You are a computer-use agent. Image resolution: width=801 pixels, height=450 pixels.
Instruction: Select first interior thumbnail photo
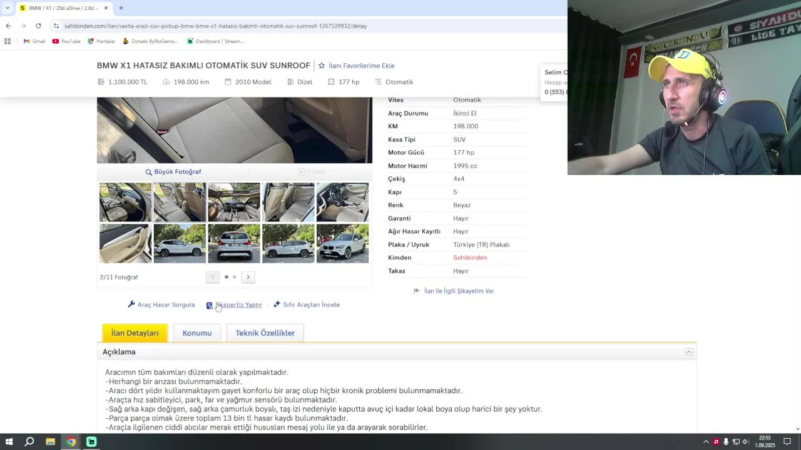click(x=125, y=202)
